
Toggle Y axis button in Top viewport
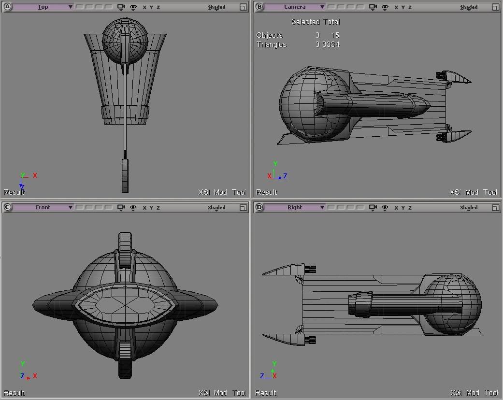pos(151,7)
